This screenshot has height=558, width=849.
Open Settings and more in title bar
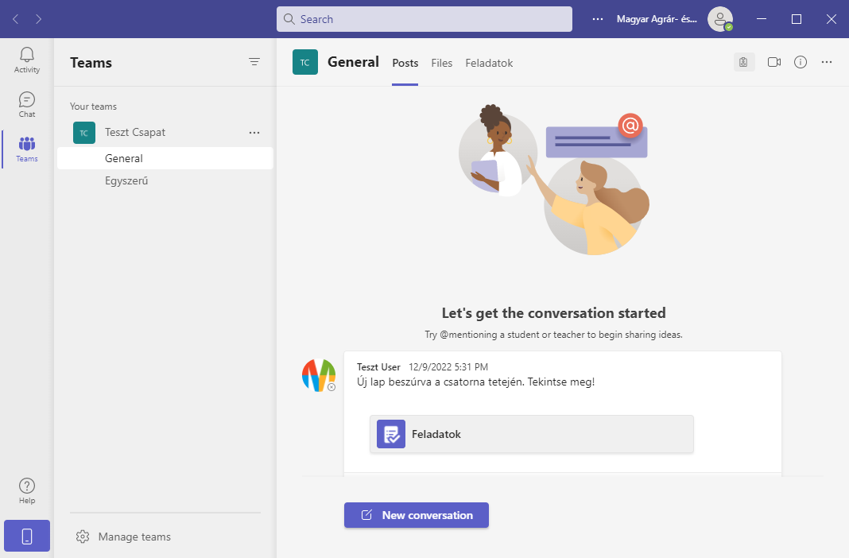(598, 19)
